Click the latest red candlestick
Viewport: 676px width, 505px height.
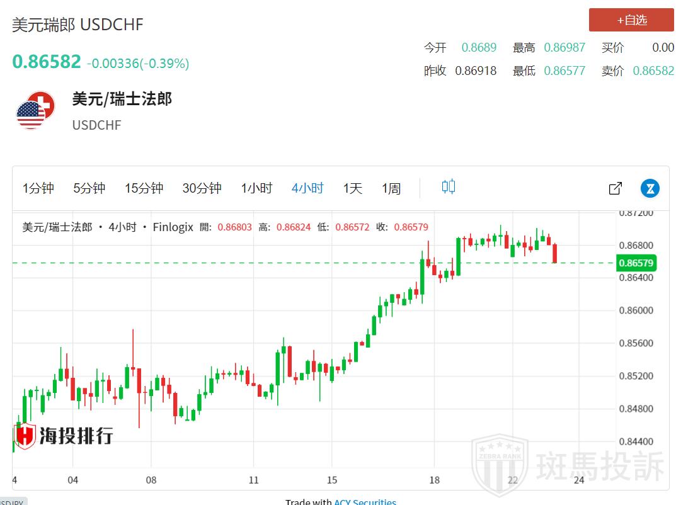pyautogui.click(x=555, y=253)
